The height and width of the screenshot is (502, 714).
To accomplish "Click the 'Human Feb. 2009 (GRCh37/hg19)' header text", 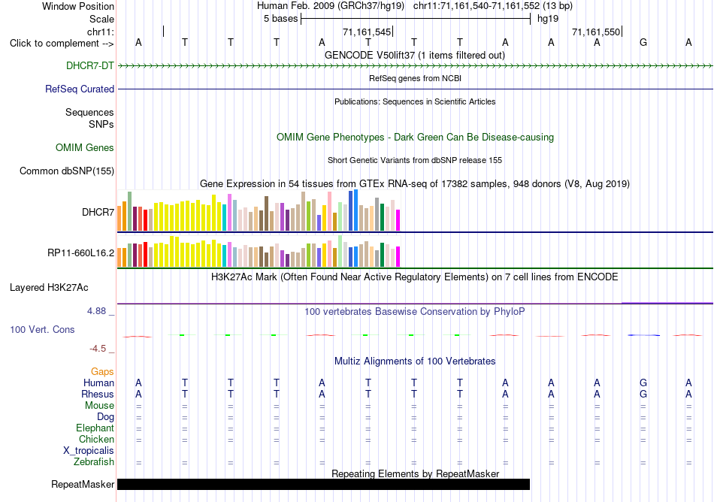I will (331, 6).
